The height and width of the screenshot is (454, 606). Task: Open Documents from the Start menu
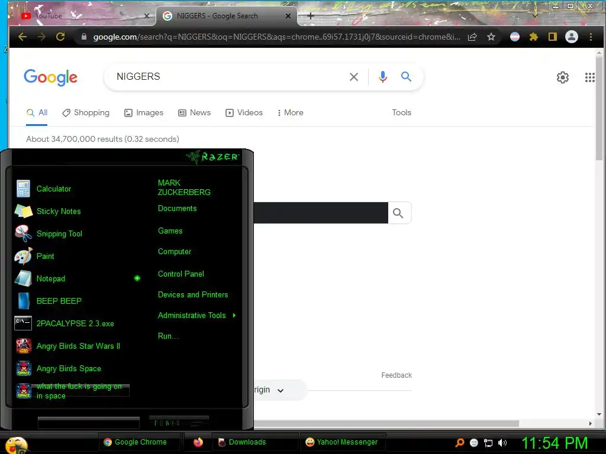178,209
